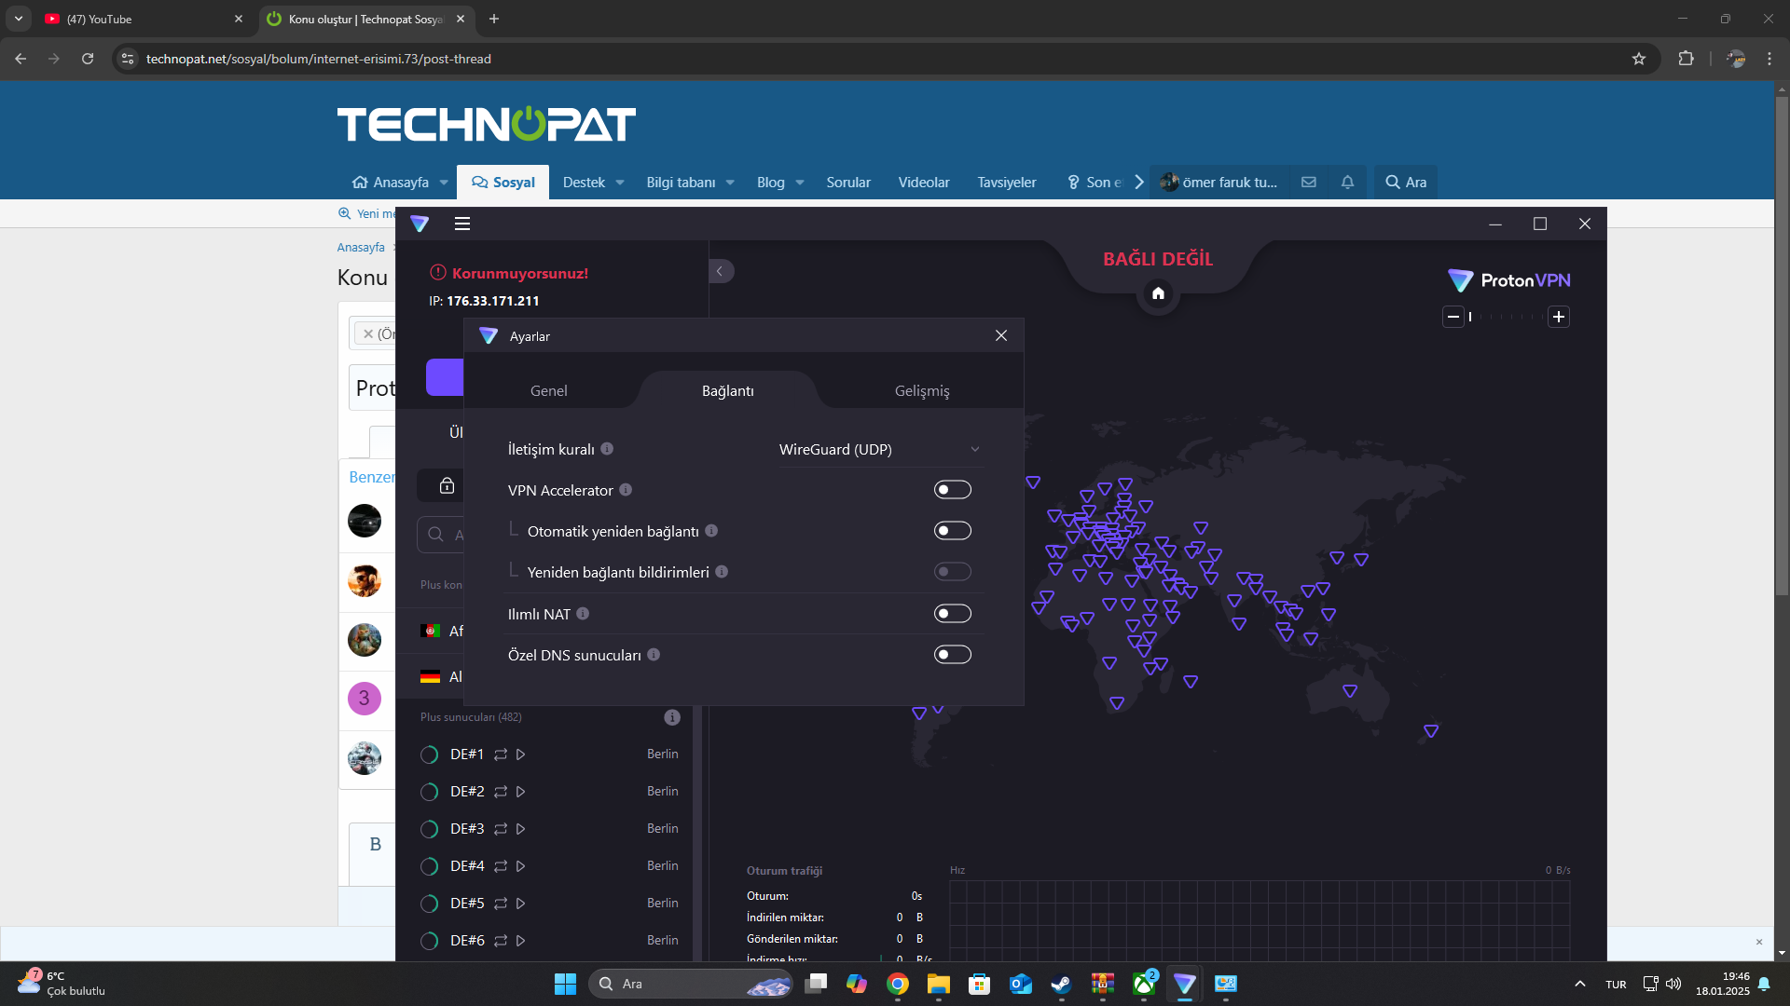1790x1006 pixels.
Task: Click the map zoom in plus button
Action: tap(1558, 318)
